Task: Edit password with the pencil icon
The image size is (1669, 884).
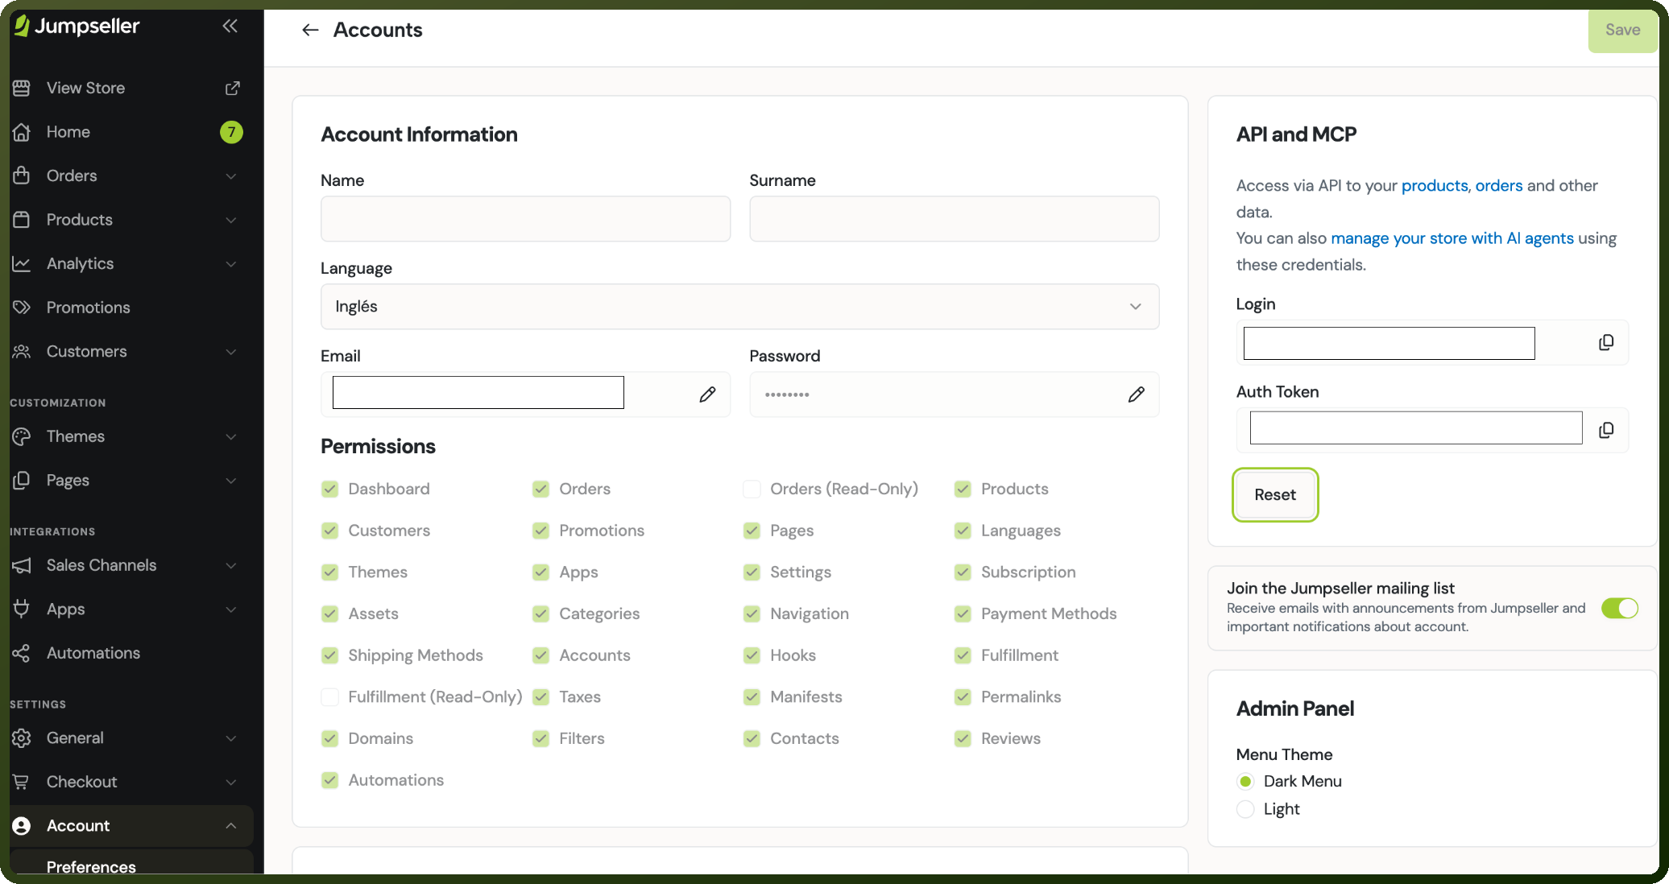Action: (x=1136, y=394)
